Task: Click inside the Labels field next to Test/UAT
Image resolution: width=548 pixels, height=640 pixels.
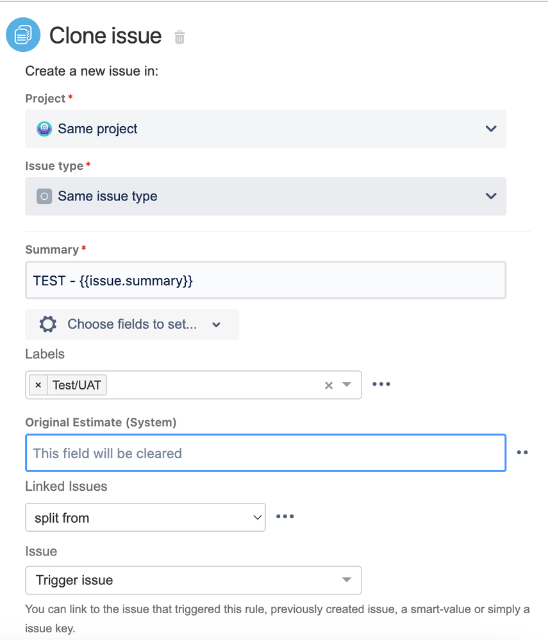Action: tap(212, 385)
